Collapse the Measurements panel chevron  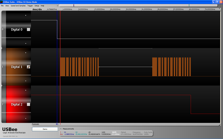[61, 129]
